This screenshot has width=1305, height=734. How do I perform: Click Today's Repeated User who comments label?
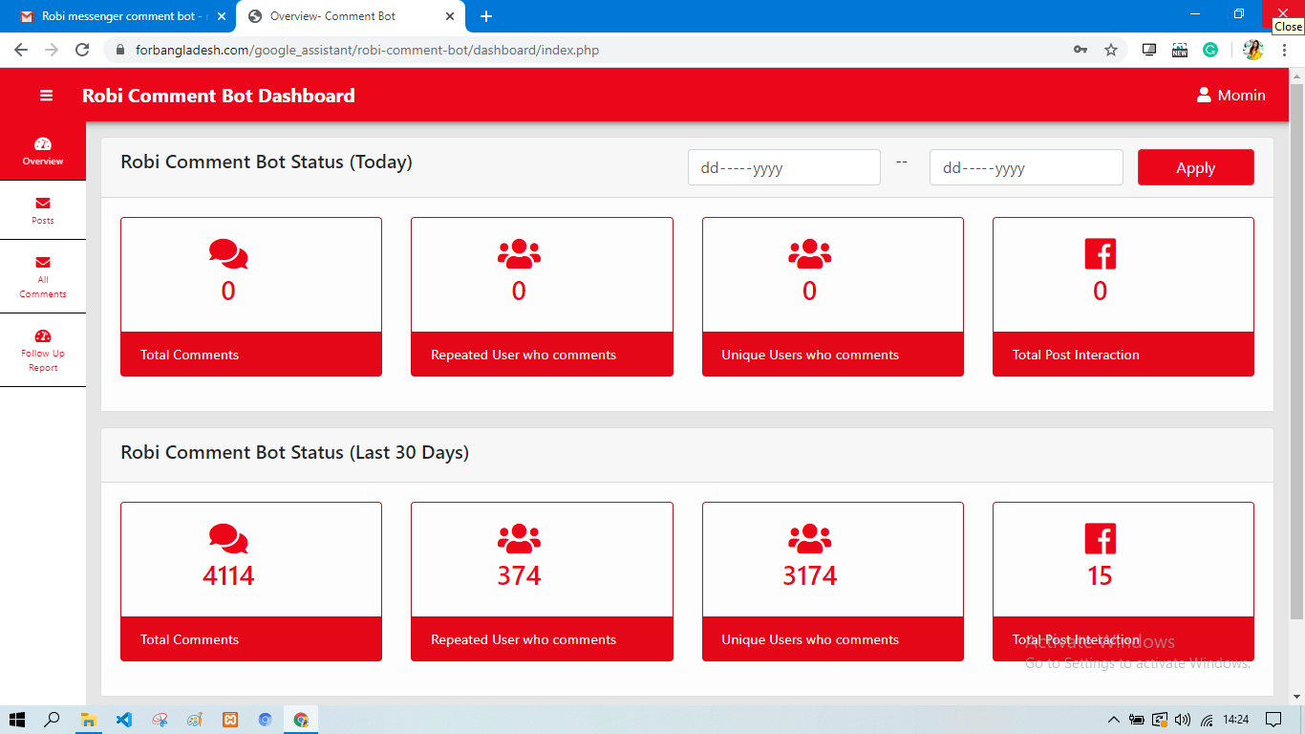coord(524,355)
